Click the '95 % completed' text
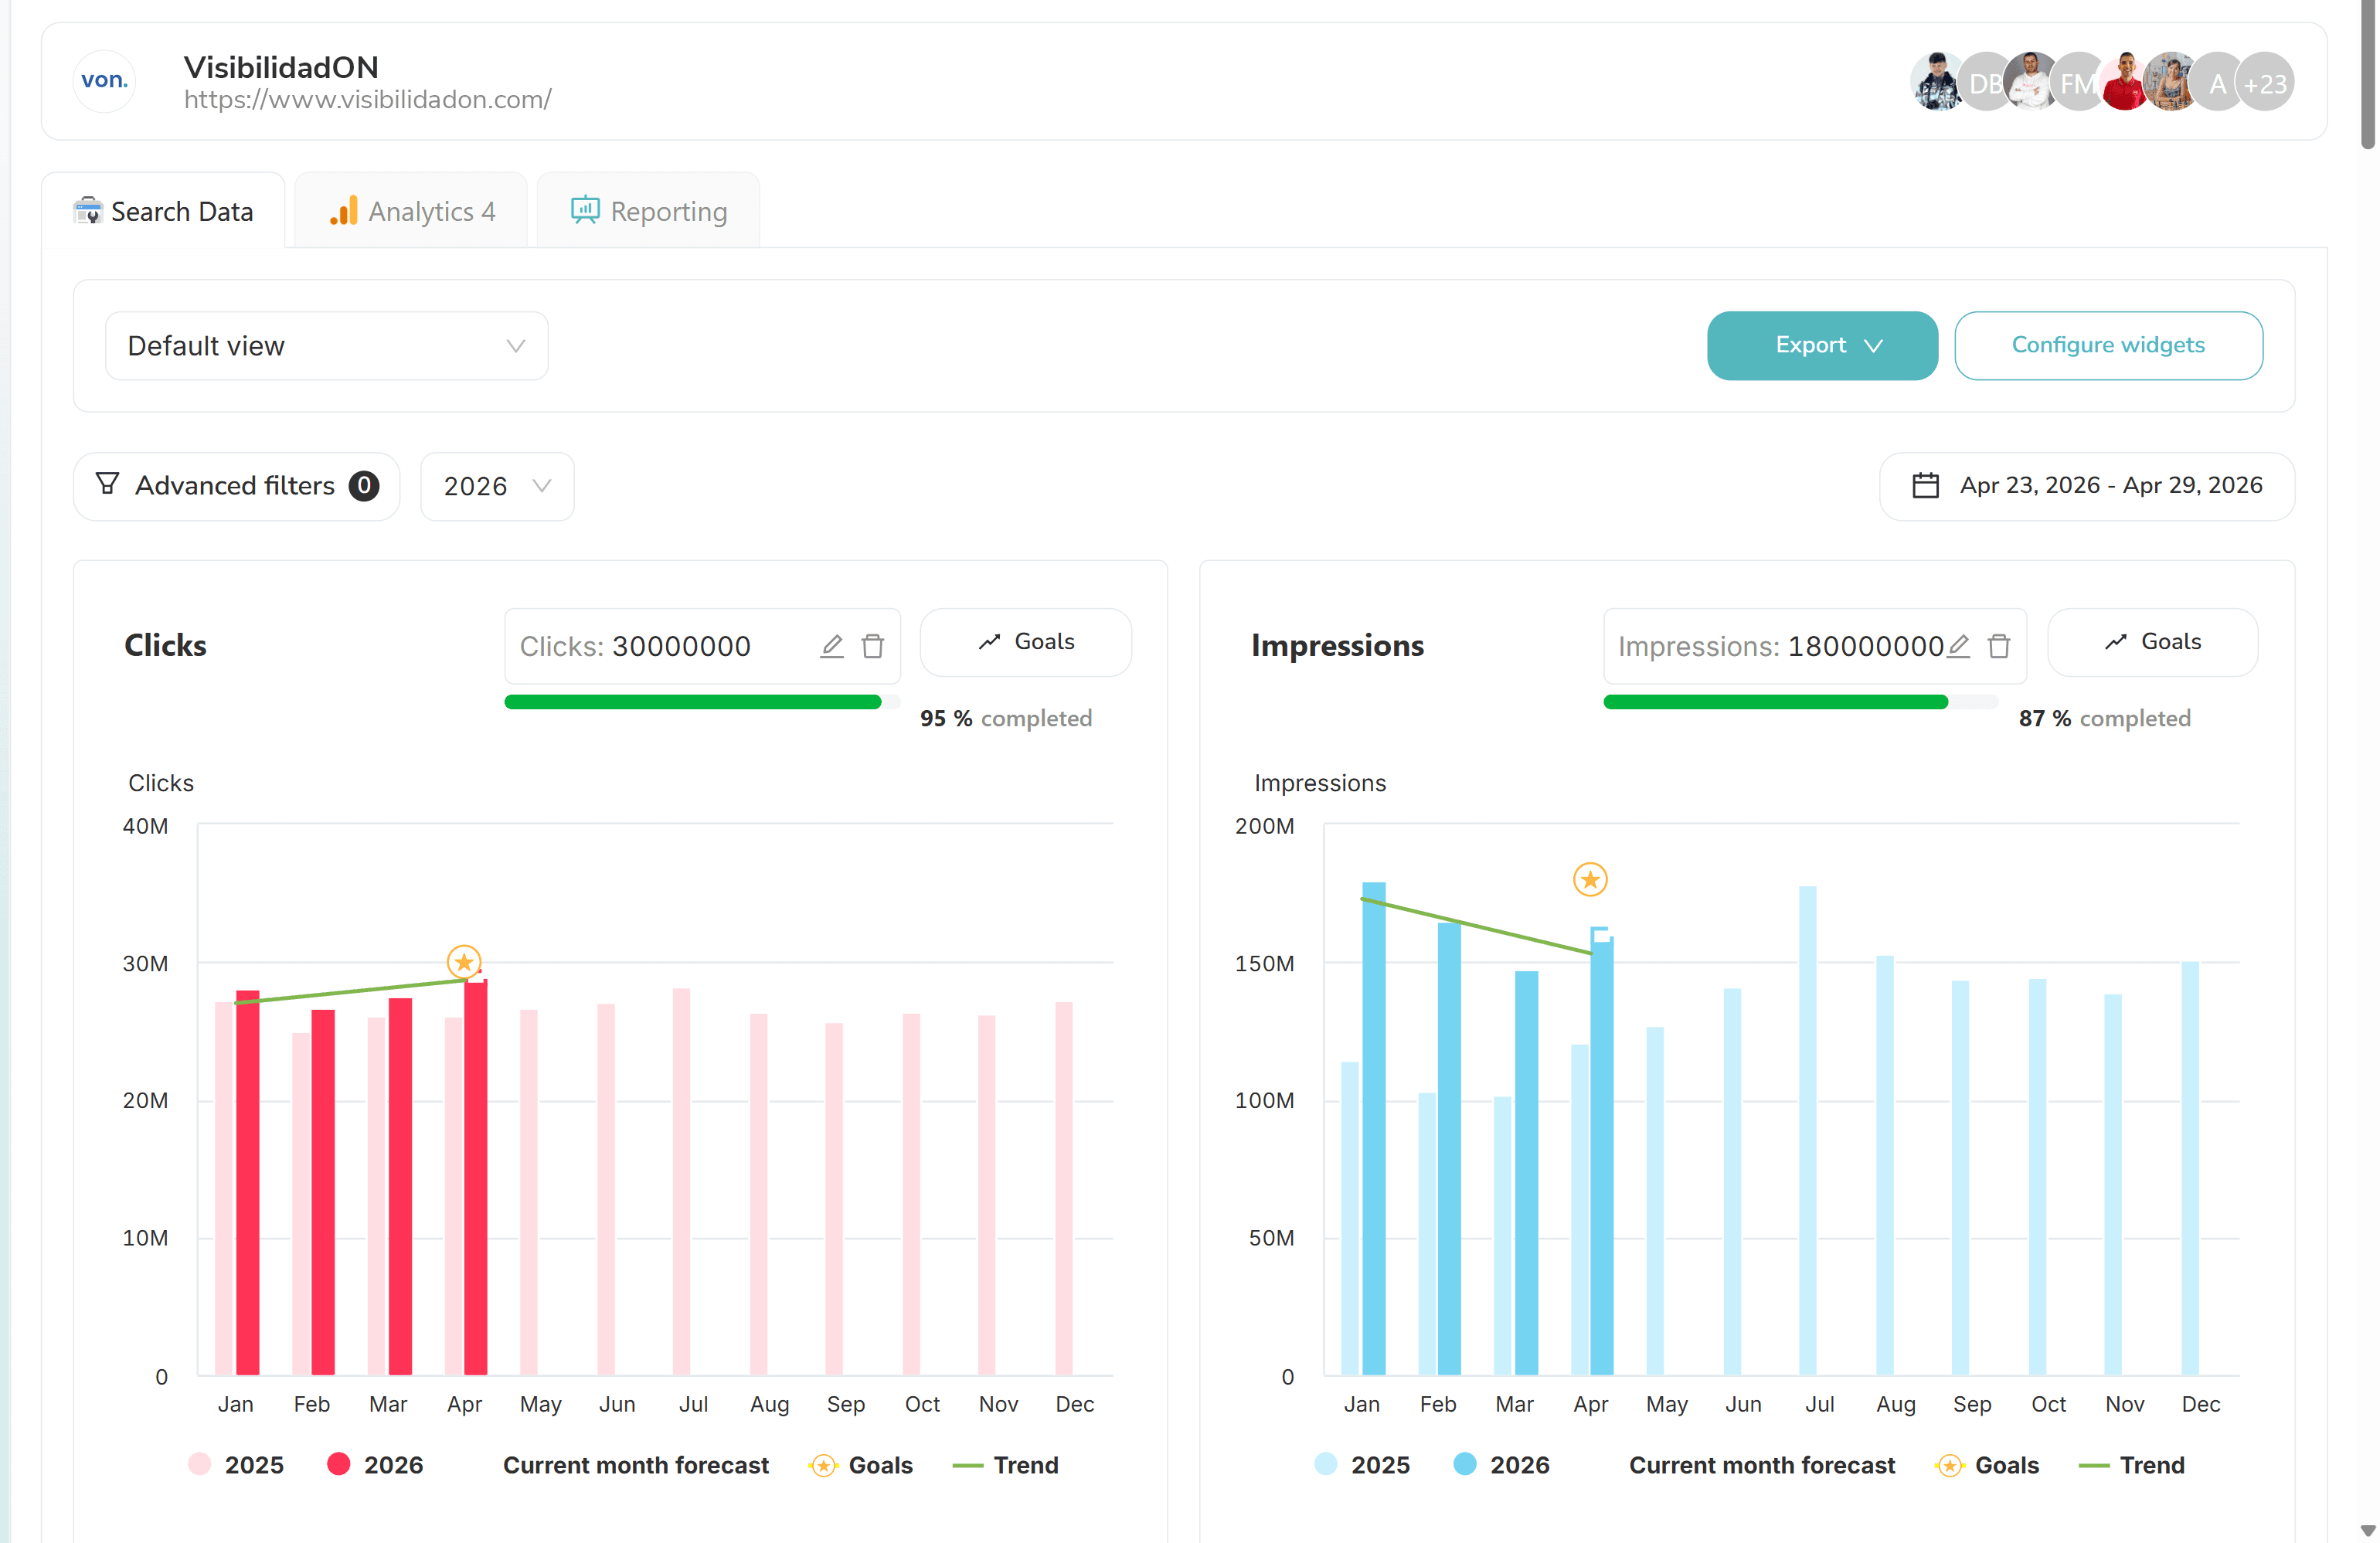Viewport: 2380px width, 1543px height. pos(1006,719)
